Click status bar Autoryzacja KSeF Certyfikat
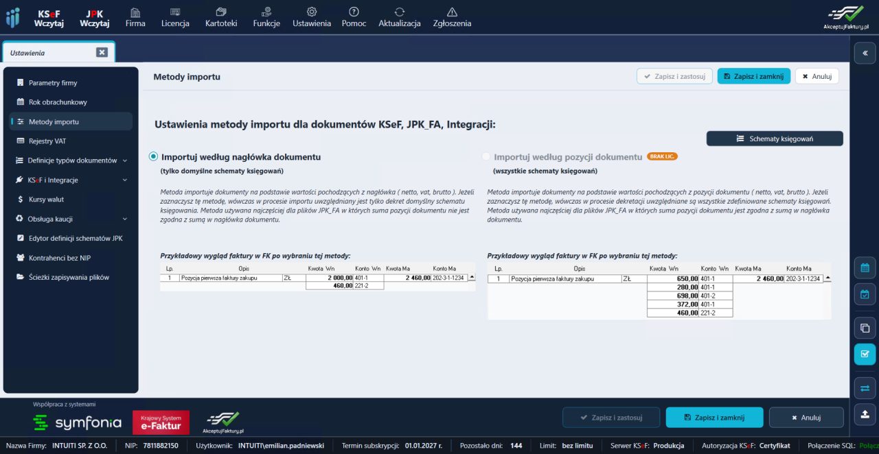The image size is (879, 454). point(746,445)
